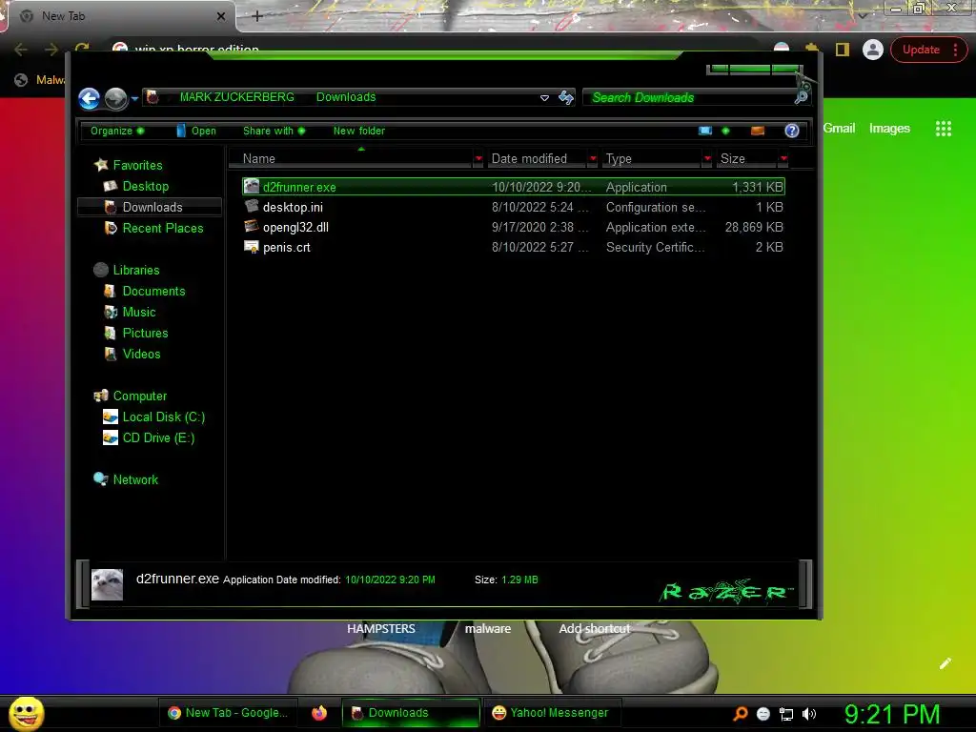Click the address bar folder icon
The width and height of the screenshot is (976, 732).
point(152,97)
